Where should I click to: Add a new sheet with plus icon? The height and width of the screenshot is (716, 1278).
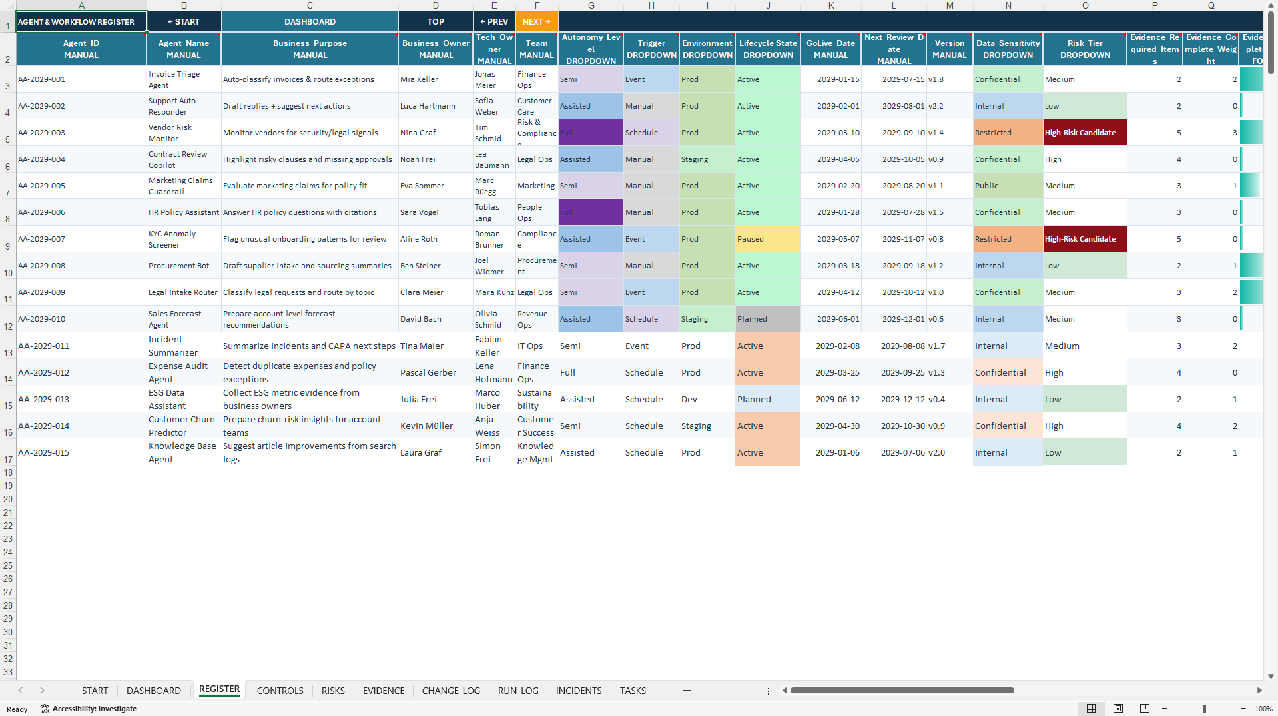pyautogui.click(x=687, y=691)
